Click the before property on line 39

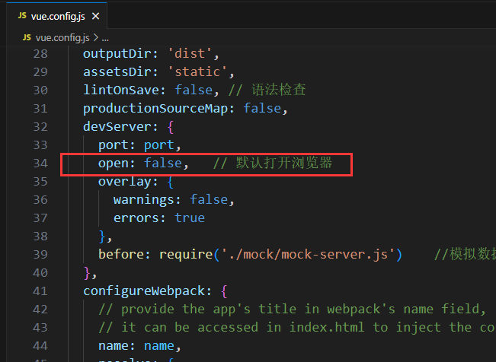121,254
